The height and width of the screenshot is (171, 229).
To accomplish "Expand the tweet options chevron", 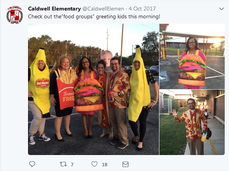I will point(221,9).
